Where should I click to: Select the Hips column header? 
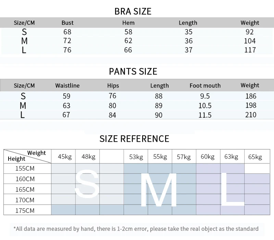pos(113,85)
